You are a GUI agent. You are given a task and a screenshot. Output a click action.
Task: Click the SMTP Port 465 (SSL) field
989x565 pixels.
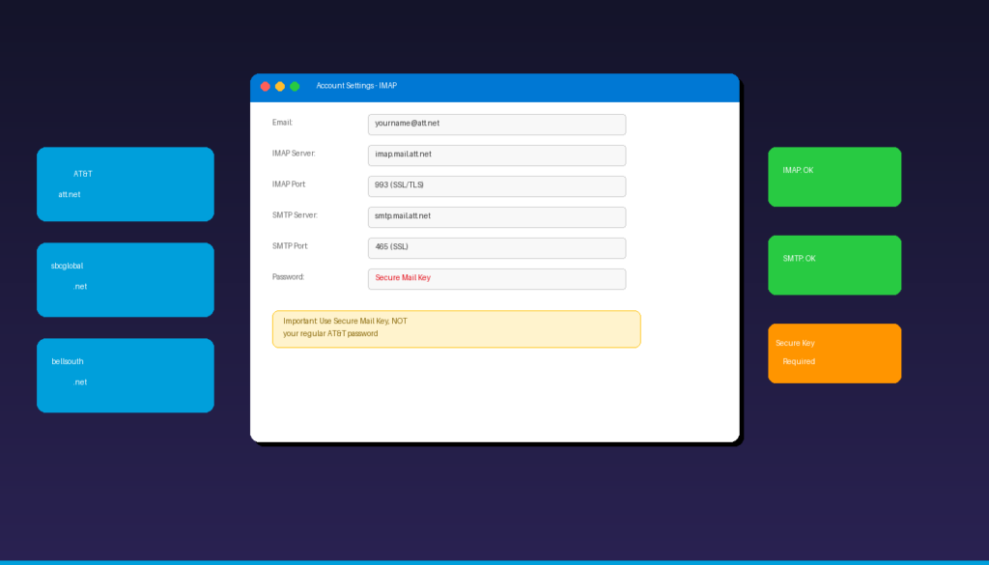point(496,248)
